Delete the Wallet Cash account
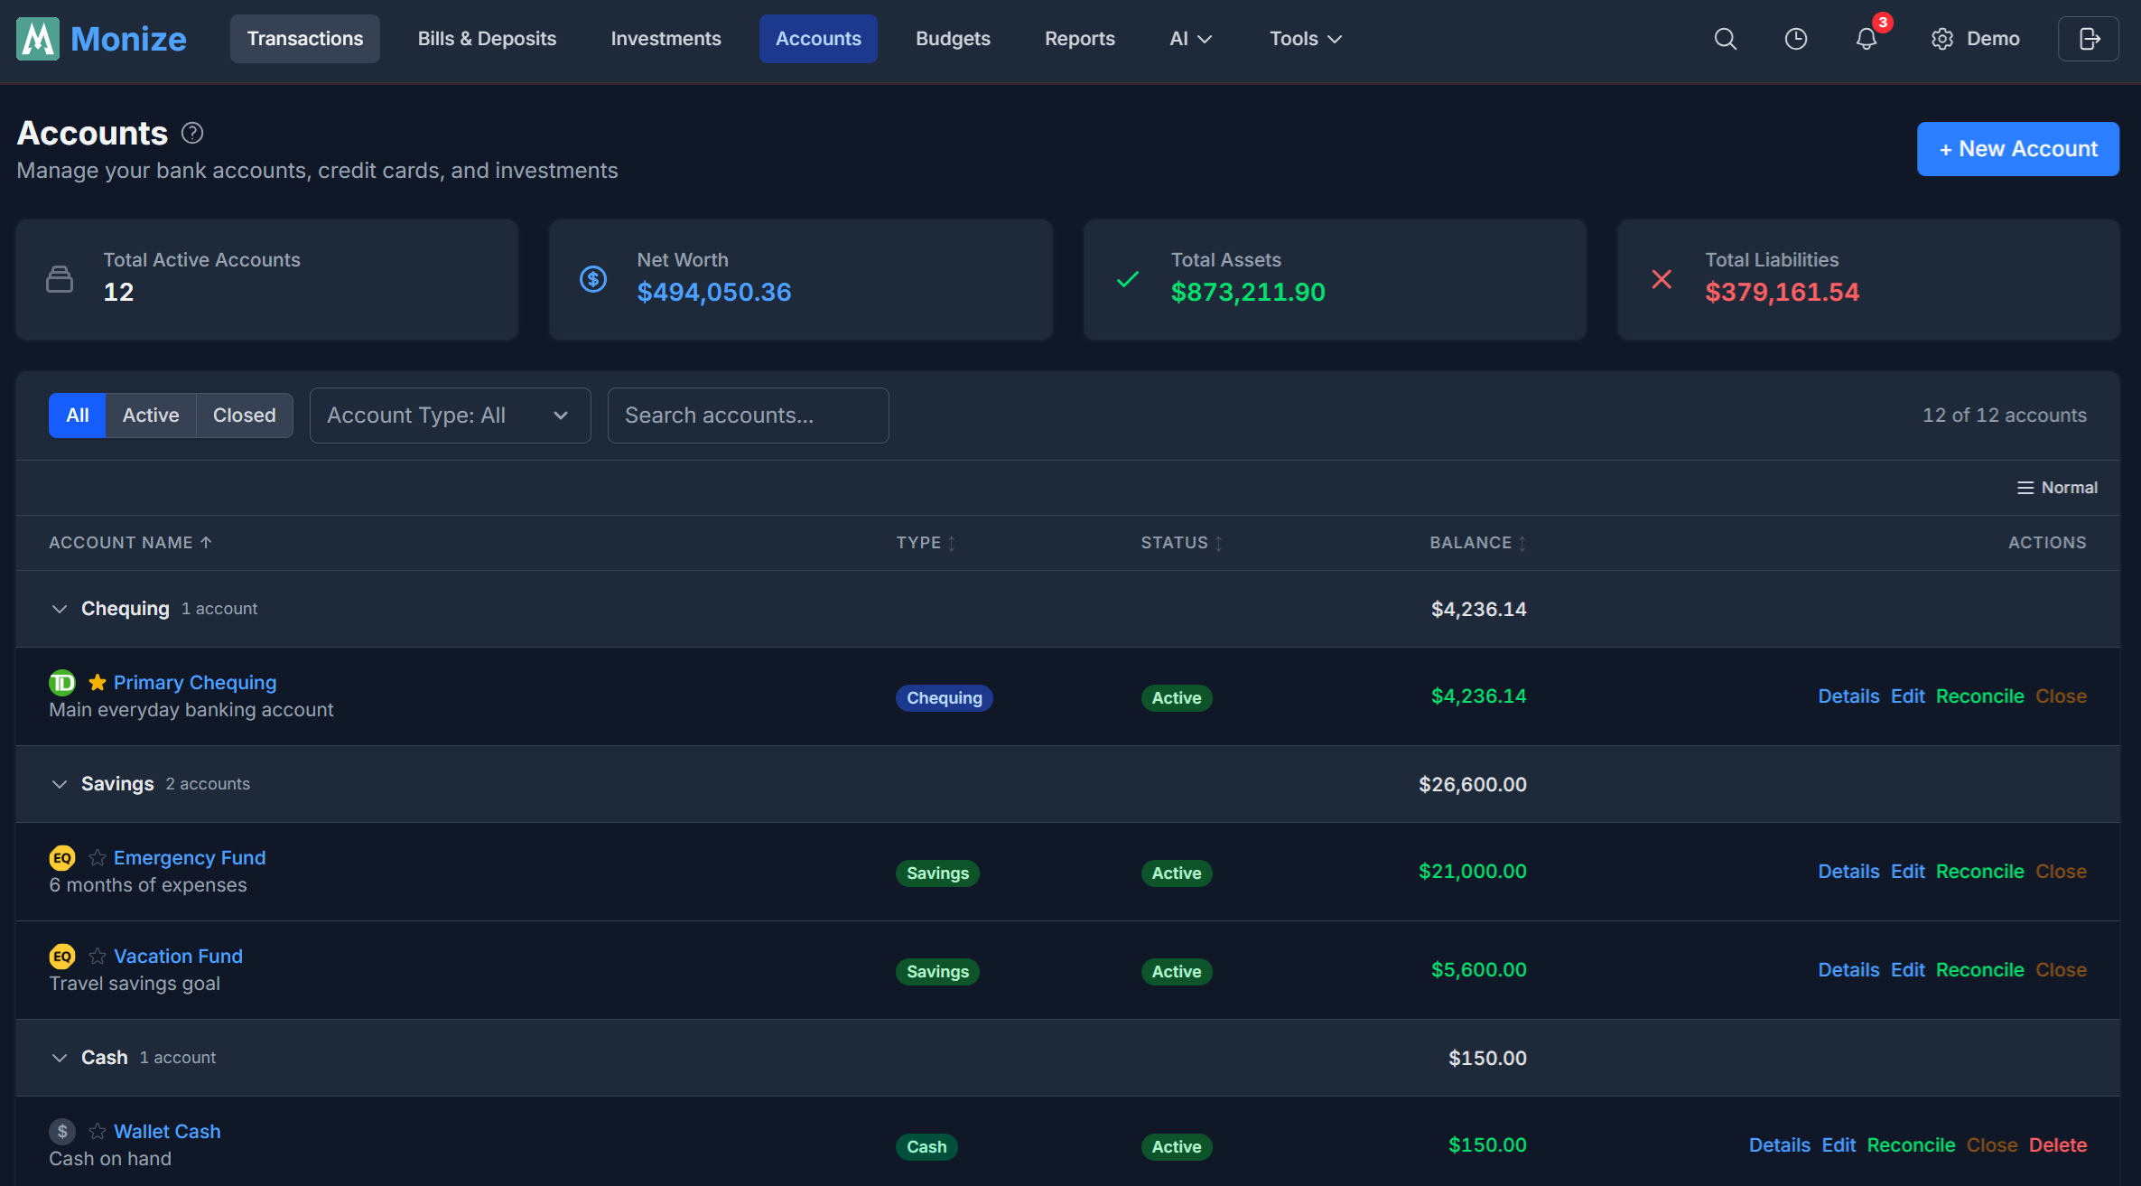The image size is (2141, 1186). tap(2057, 1145)
